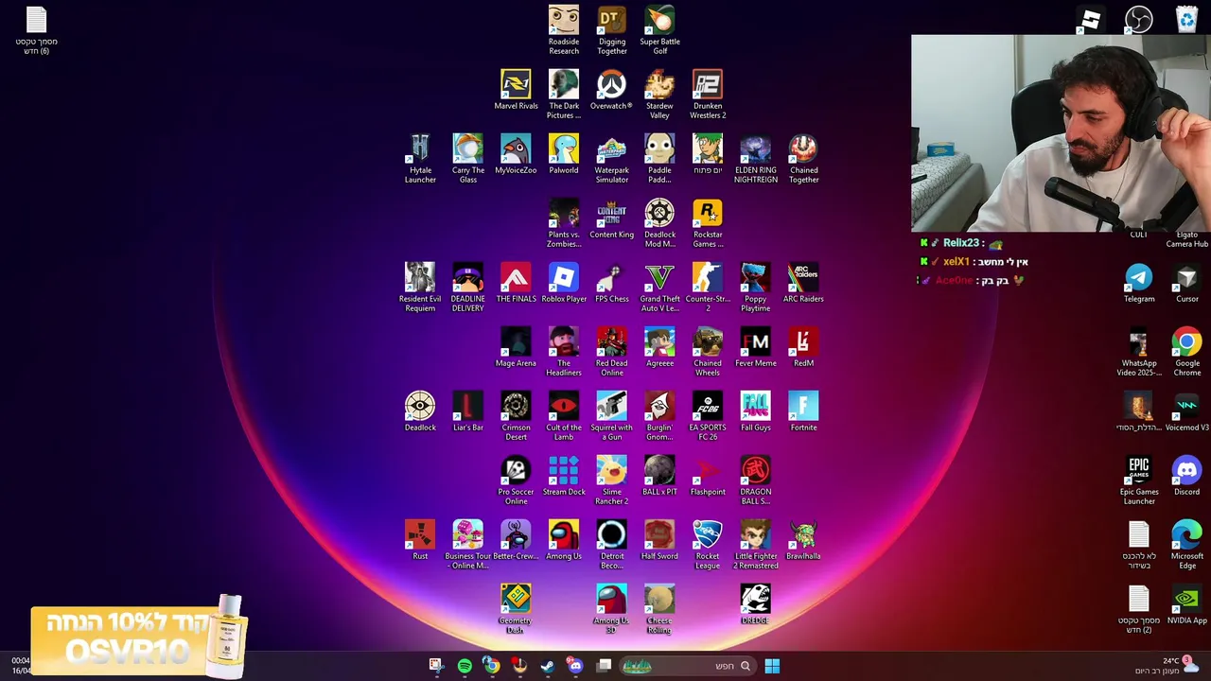Open the Among Us shortcut

pyautogui.click(x=564, y=540)
